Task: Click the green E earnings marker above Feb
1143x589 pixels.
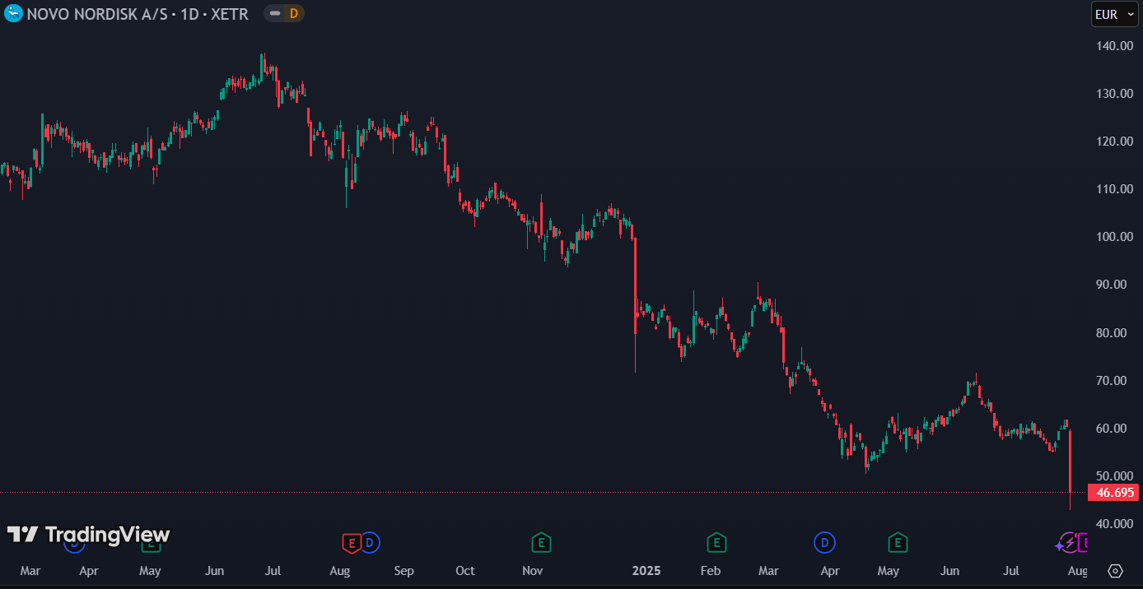Action: coord(716,542)
